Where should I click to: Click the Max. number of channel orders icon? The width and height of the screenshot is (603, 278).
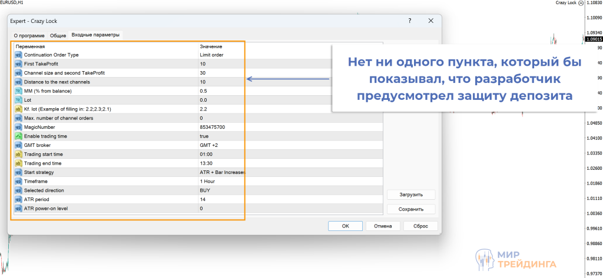point(18,118)
